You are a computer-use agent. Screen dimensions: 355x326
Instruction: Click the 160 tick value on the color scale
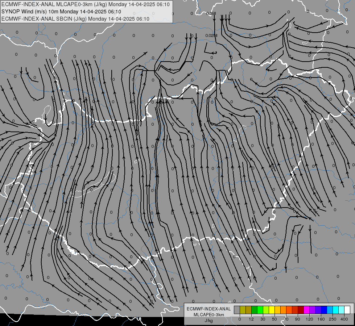321,319
